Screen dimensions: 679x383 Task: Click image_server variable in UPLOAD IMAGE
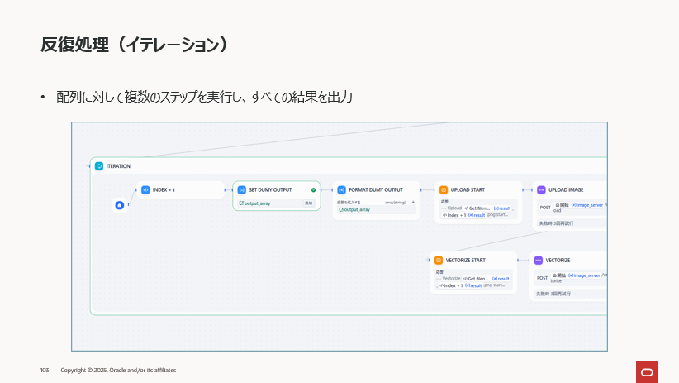click(587, 205)
